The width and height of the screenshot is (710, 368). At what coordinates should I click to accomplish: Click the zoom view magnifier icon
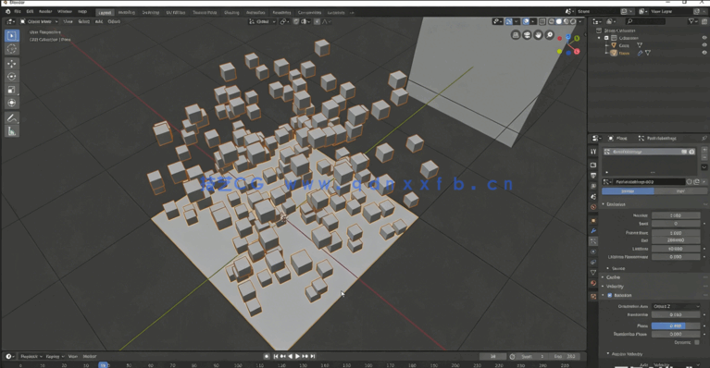[549, 35]
